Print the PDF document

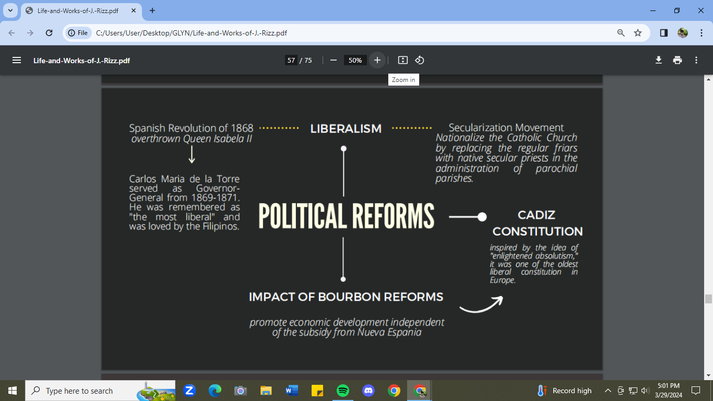[678, 60]
